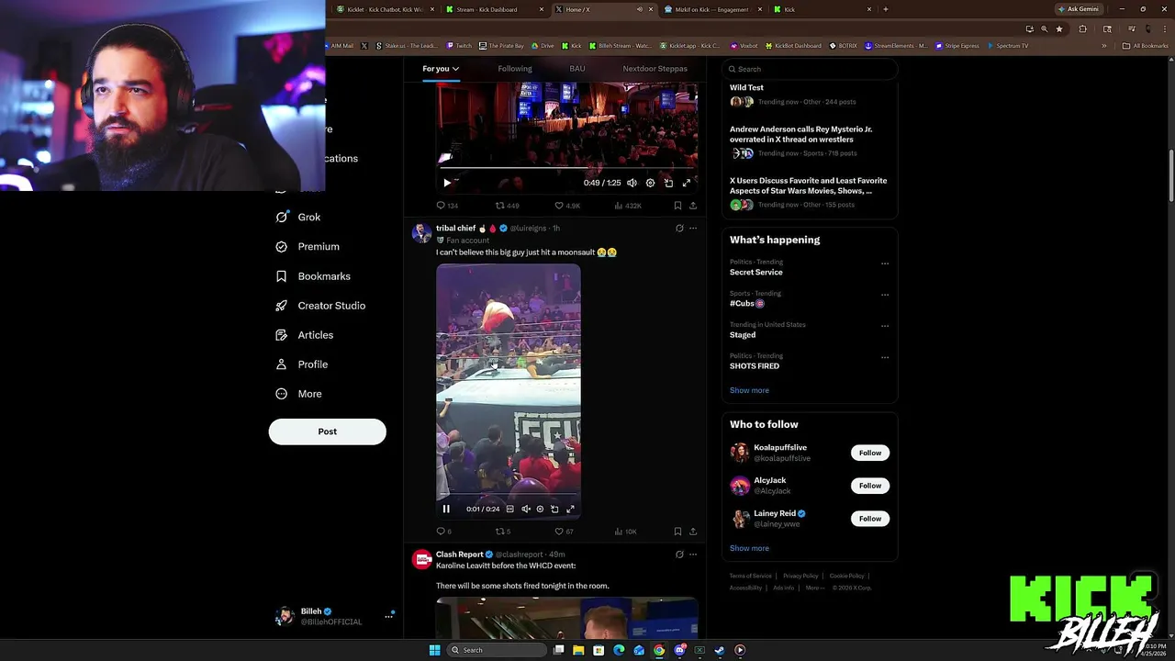Image resolution: width=1175 pixels, height=661 pixels.
Task: Switch to Stream - Kick Dashboard browser tab
Action: click(494, 9)
